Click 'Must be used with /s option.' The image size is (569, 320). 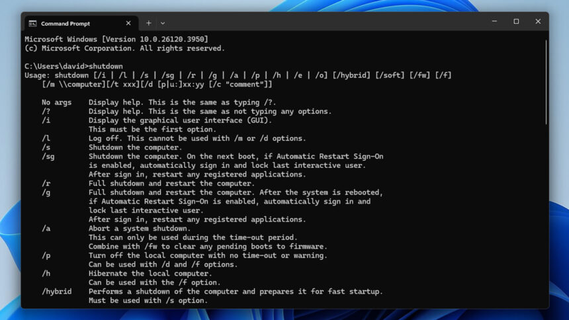point(148,300)
